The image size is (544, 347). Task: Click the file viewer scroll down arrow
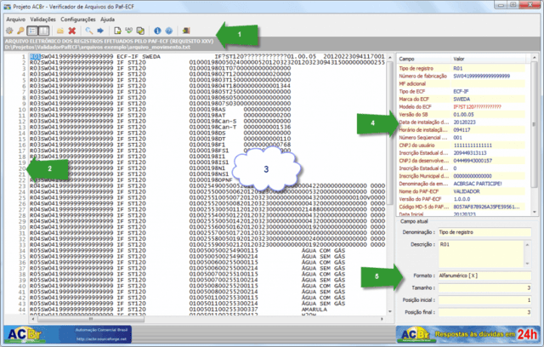pos(390,311)
